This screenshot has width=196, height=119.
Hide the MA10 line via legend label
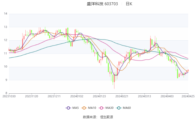point(92,108)
